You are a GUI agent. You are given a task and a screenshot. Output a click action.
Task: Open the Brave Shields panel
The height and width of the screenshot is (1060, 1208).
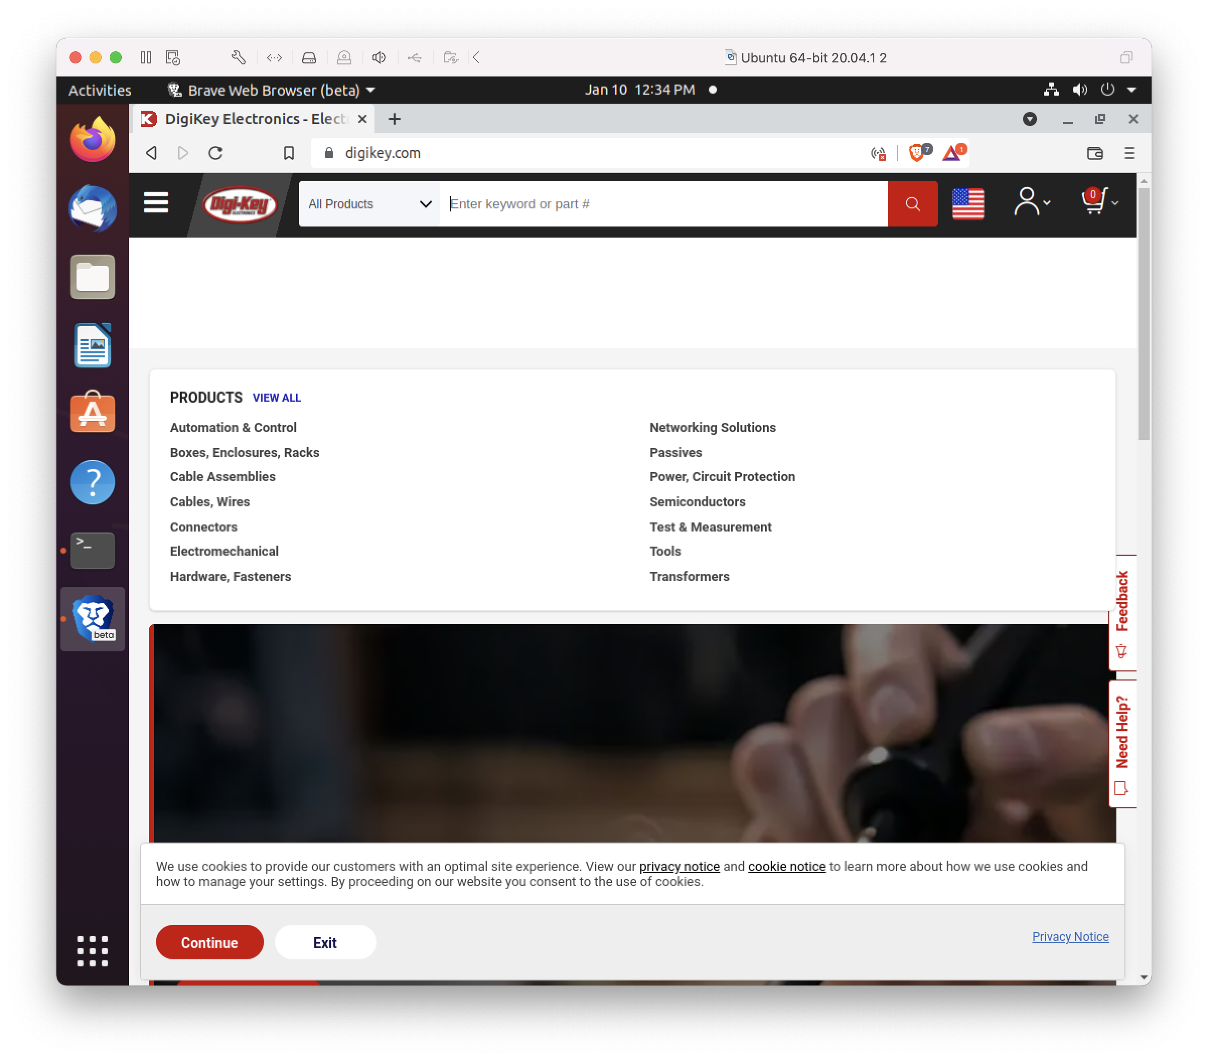(x=917, y=153)
